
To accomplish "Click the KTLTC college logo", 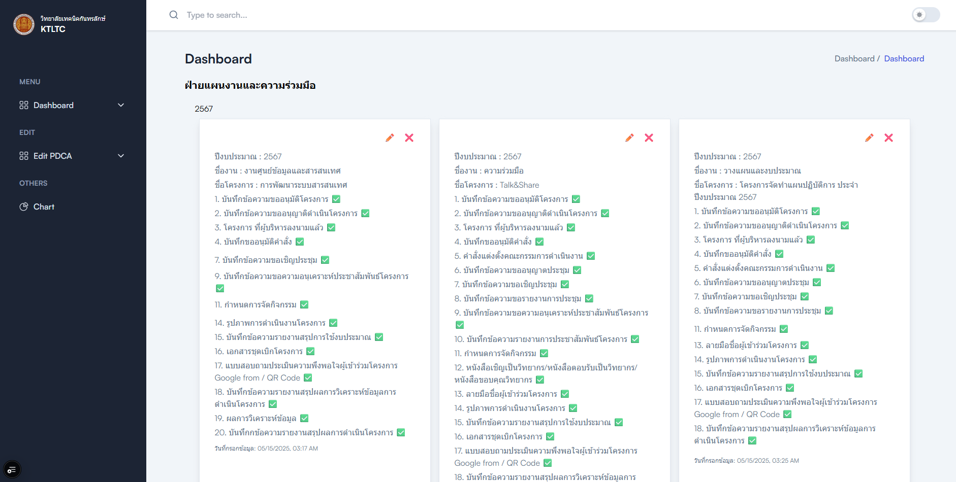I will tap(24, 24).
